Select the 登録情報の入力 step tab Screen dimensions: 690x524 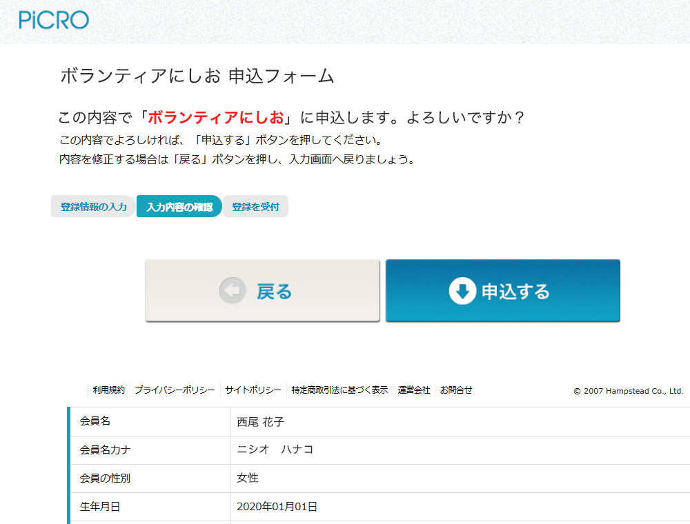[x=93, y=207]
